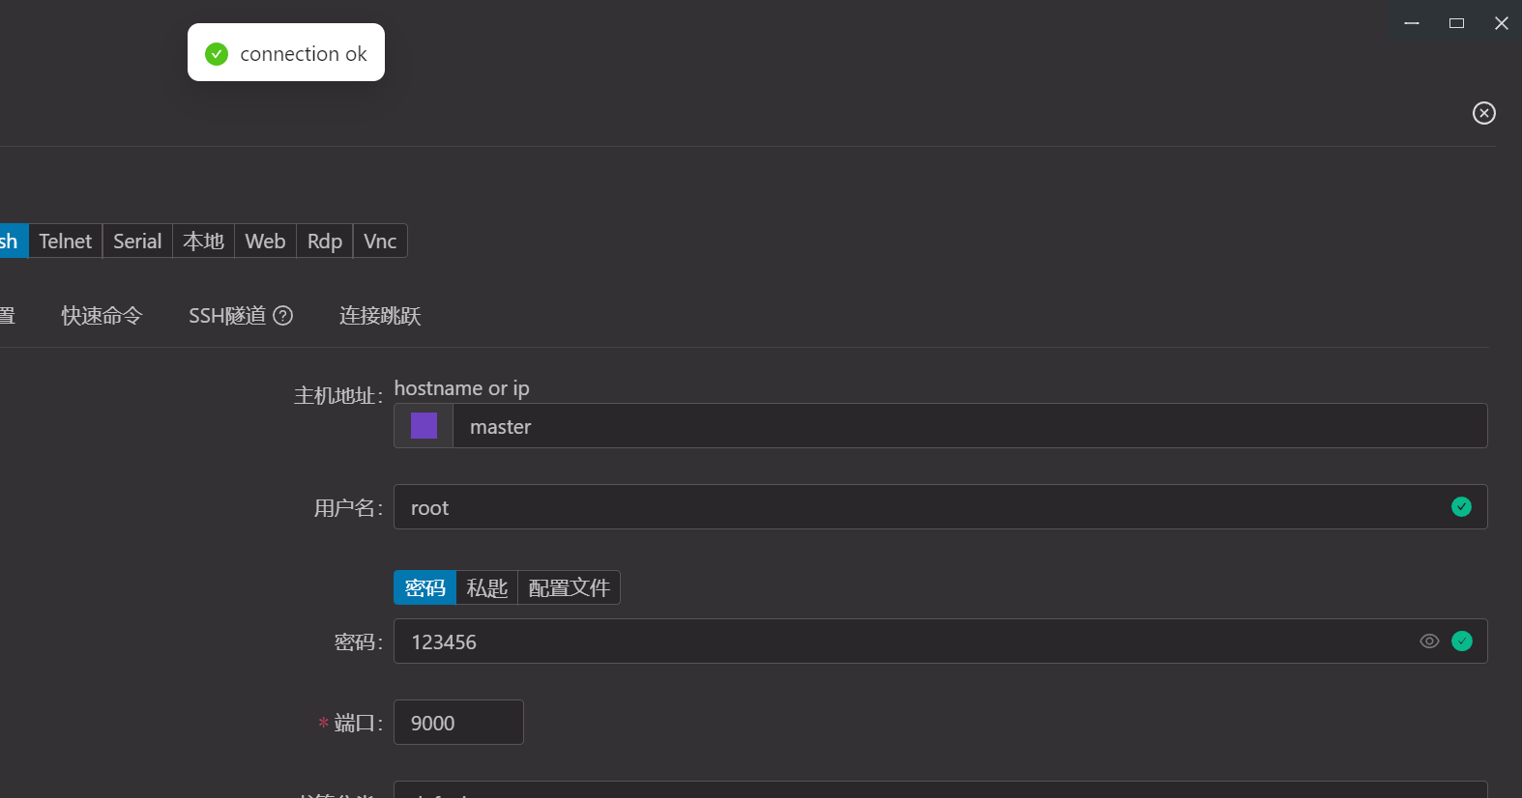Focus the password field containing 123456

coord(940,641)
